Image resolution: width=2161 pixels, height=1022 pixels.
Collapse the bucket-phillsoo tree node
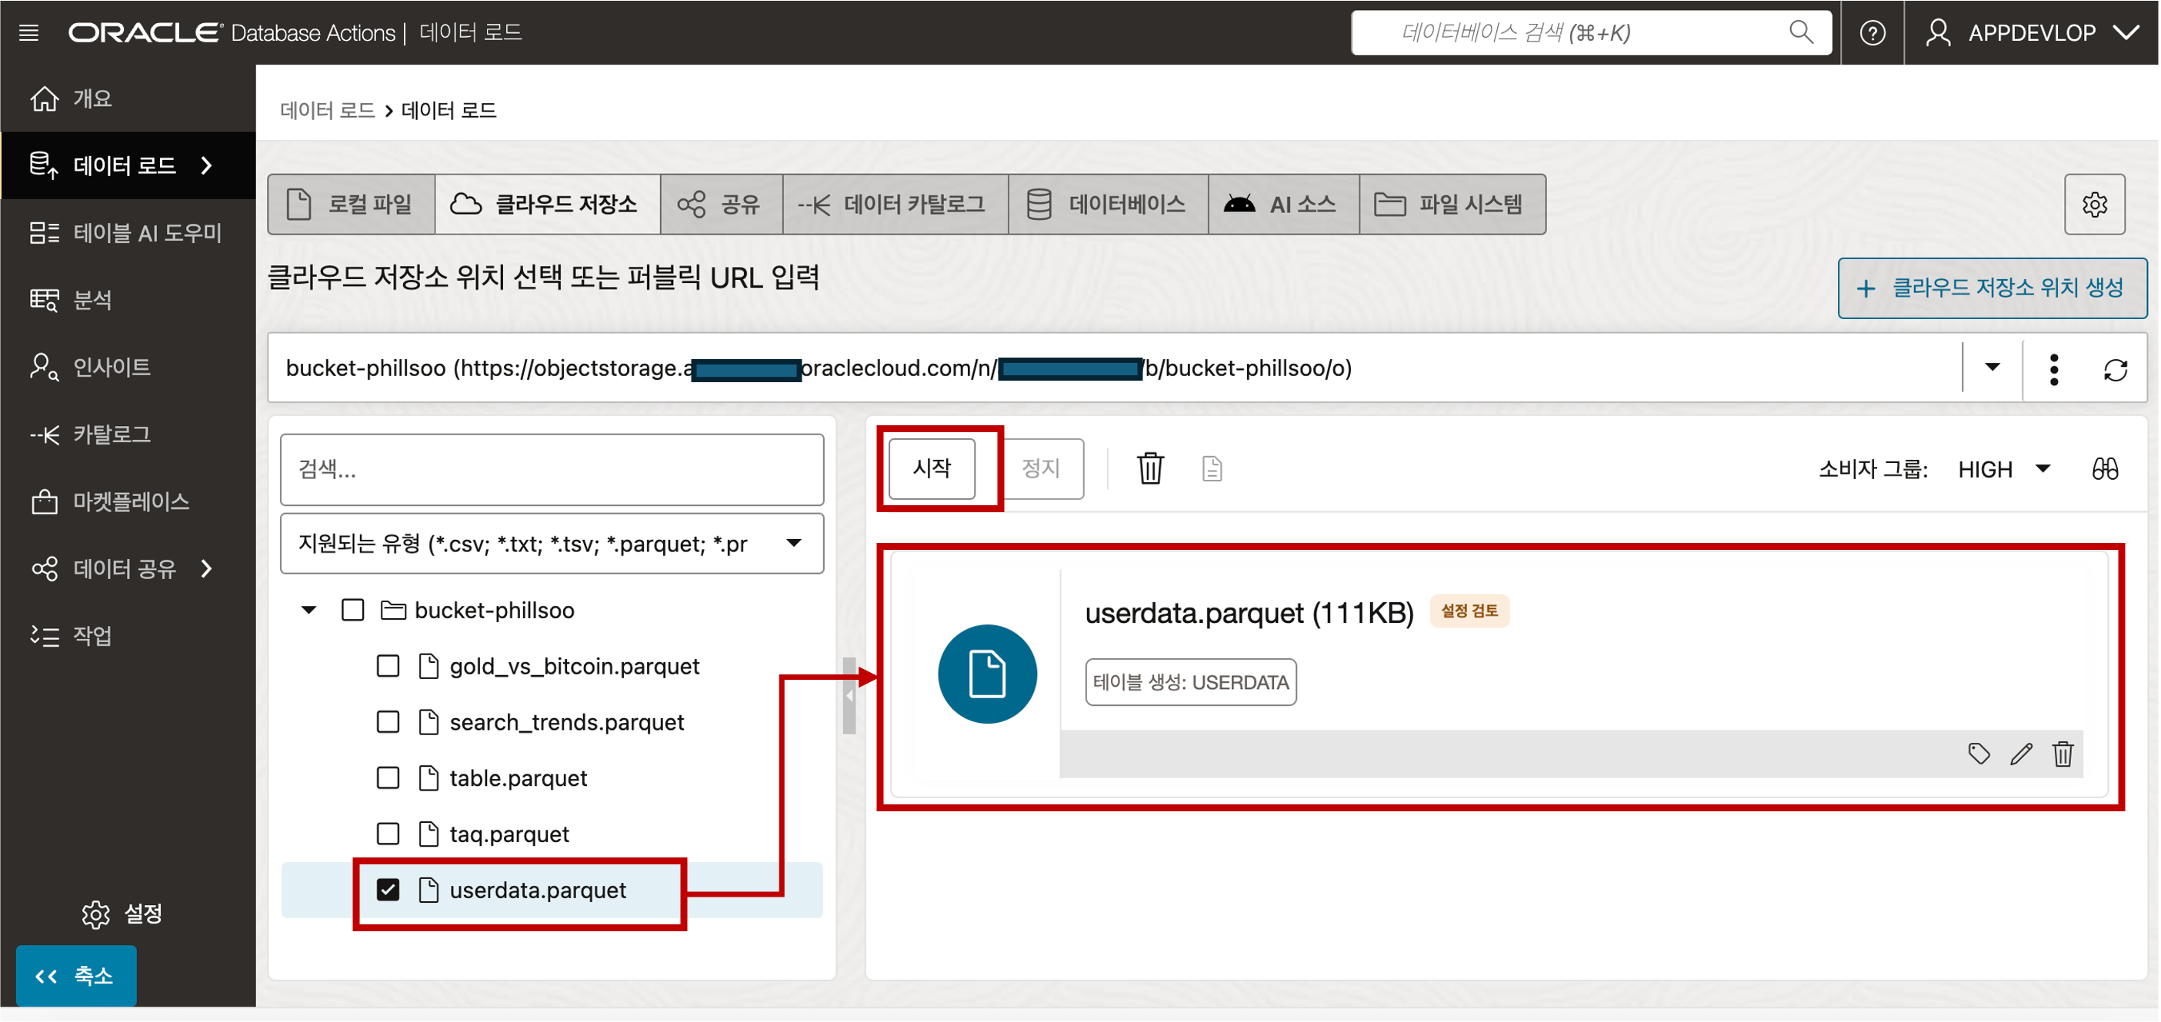pyautogui.click(x=308, y=611)
